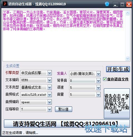Screen dimensions: 133x137
Task: Click the app logo icon in title bar
Action: [x=5, y=4]
